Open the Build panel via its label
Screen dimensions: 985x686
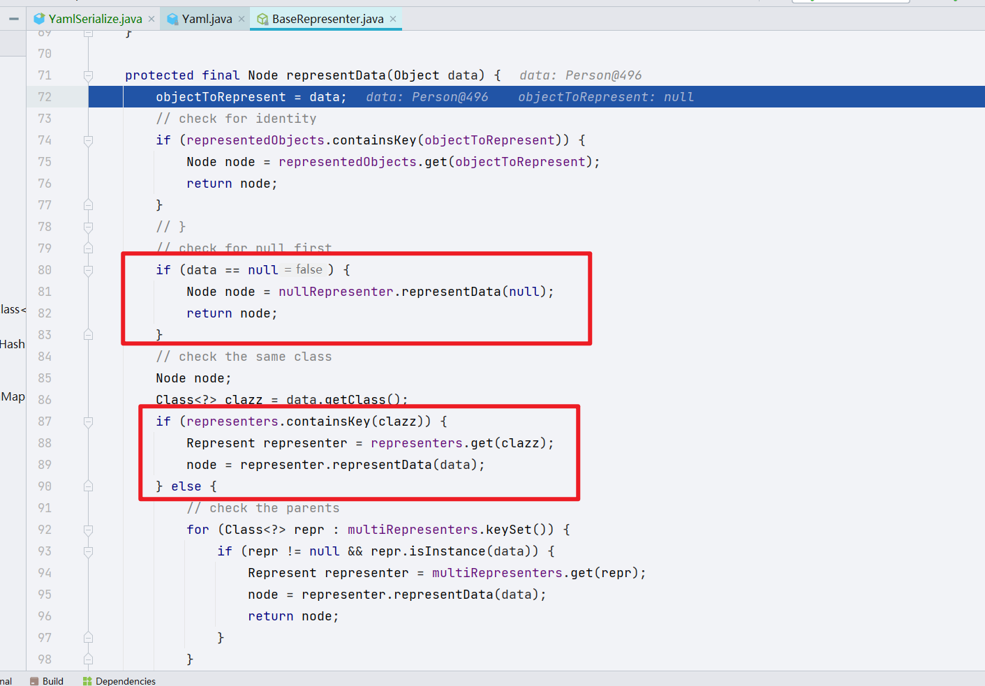click(53, 680)
